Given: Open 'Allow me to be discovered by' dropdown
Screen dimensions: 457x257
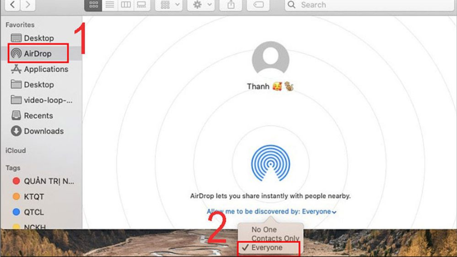Looking at the screenshot, I should (272, 211).
